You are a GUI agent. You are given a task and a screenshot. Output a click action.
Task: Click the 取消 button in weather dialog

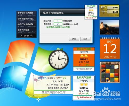tap(85, 39)
